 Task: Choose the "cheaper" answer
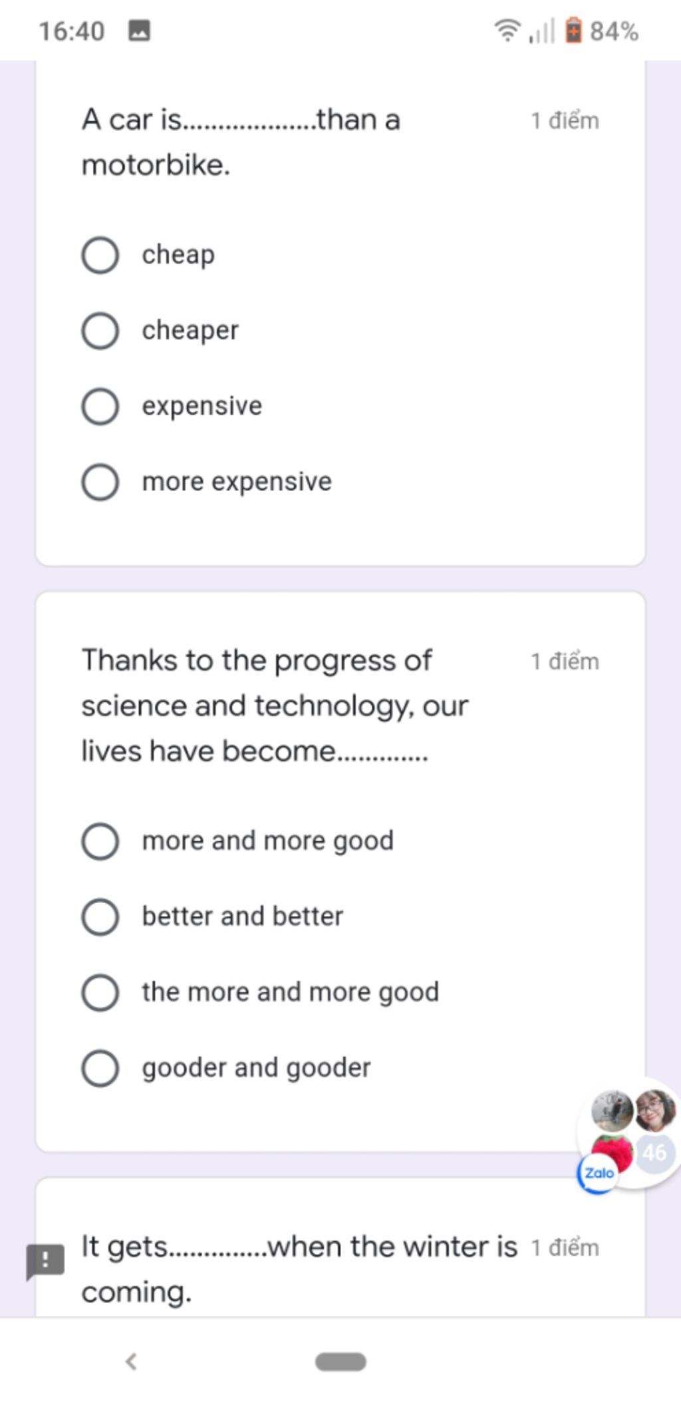pyautogui.click(x=100, y=331)
